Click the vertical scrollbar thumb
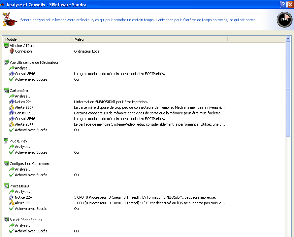Viewport: 294px width, 237px height. (288, 89)
